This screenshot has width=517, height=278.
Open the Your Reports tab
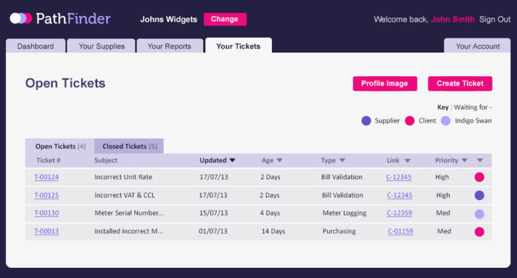169,46
